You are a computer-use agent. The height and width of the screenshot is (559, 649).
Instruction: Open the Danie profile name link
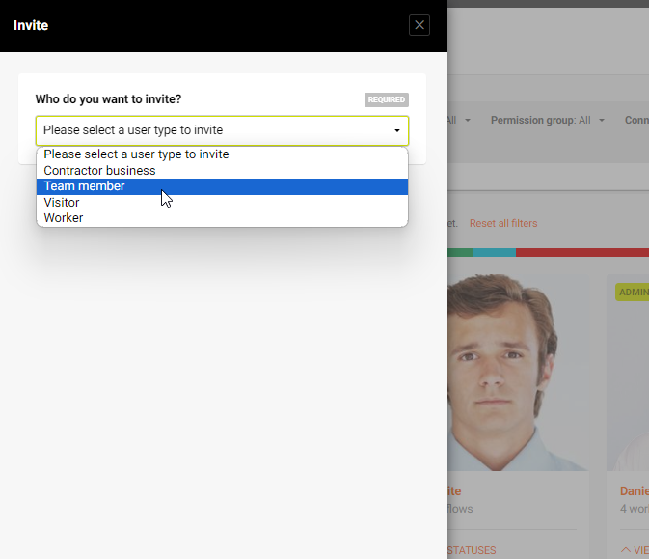(x=635, y=491)
